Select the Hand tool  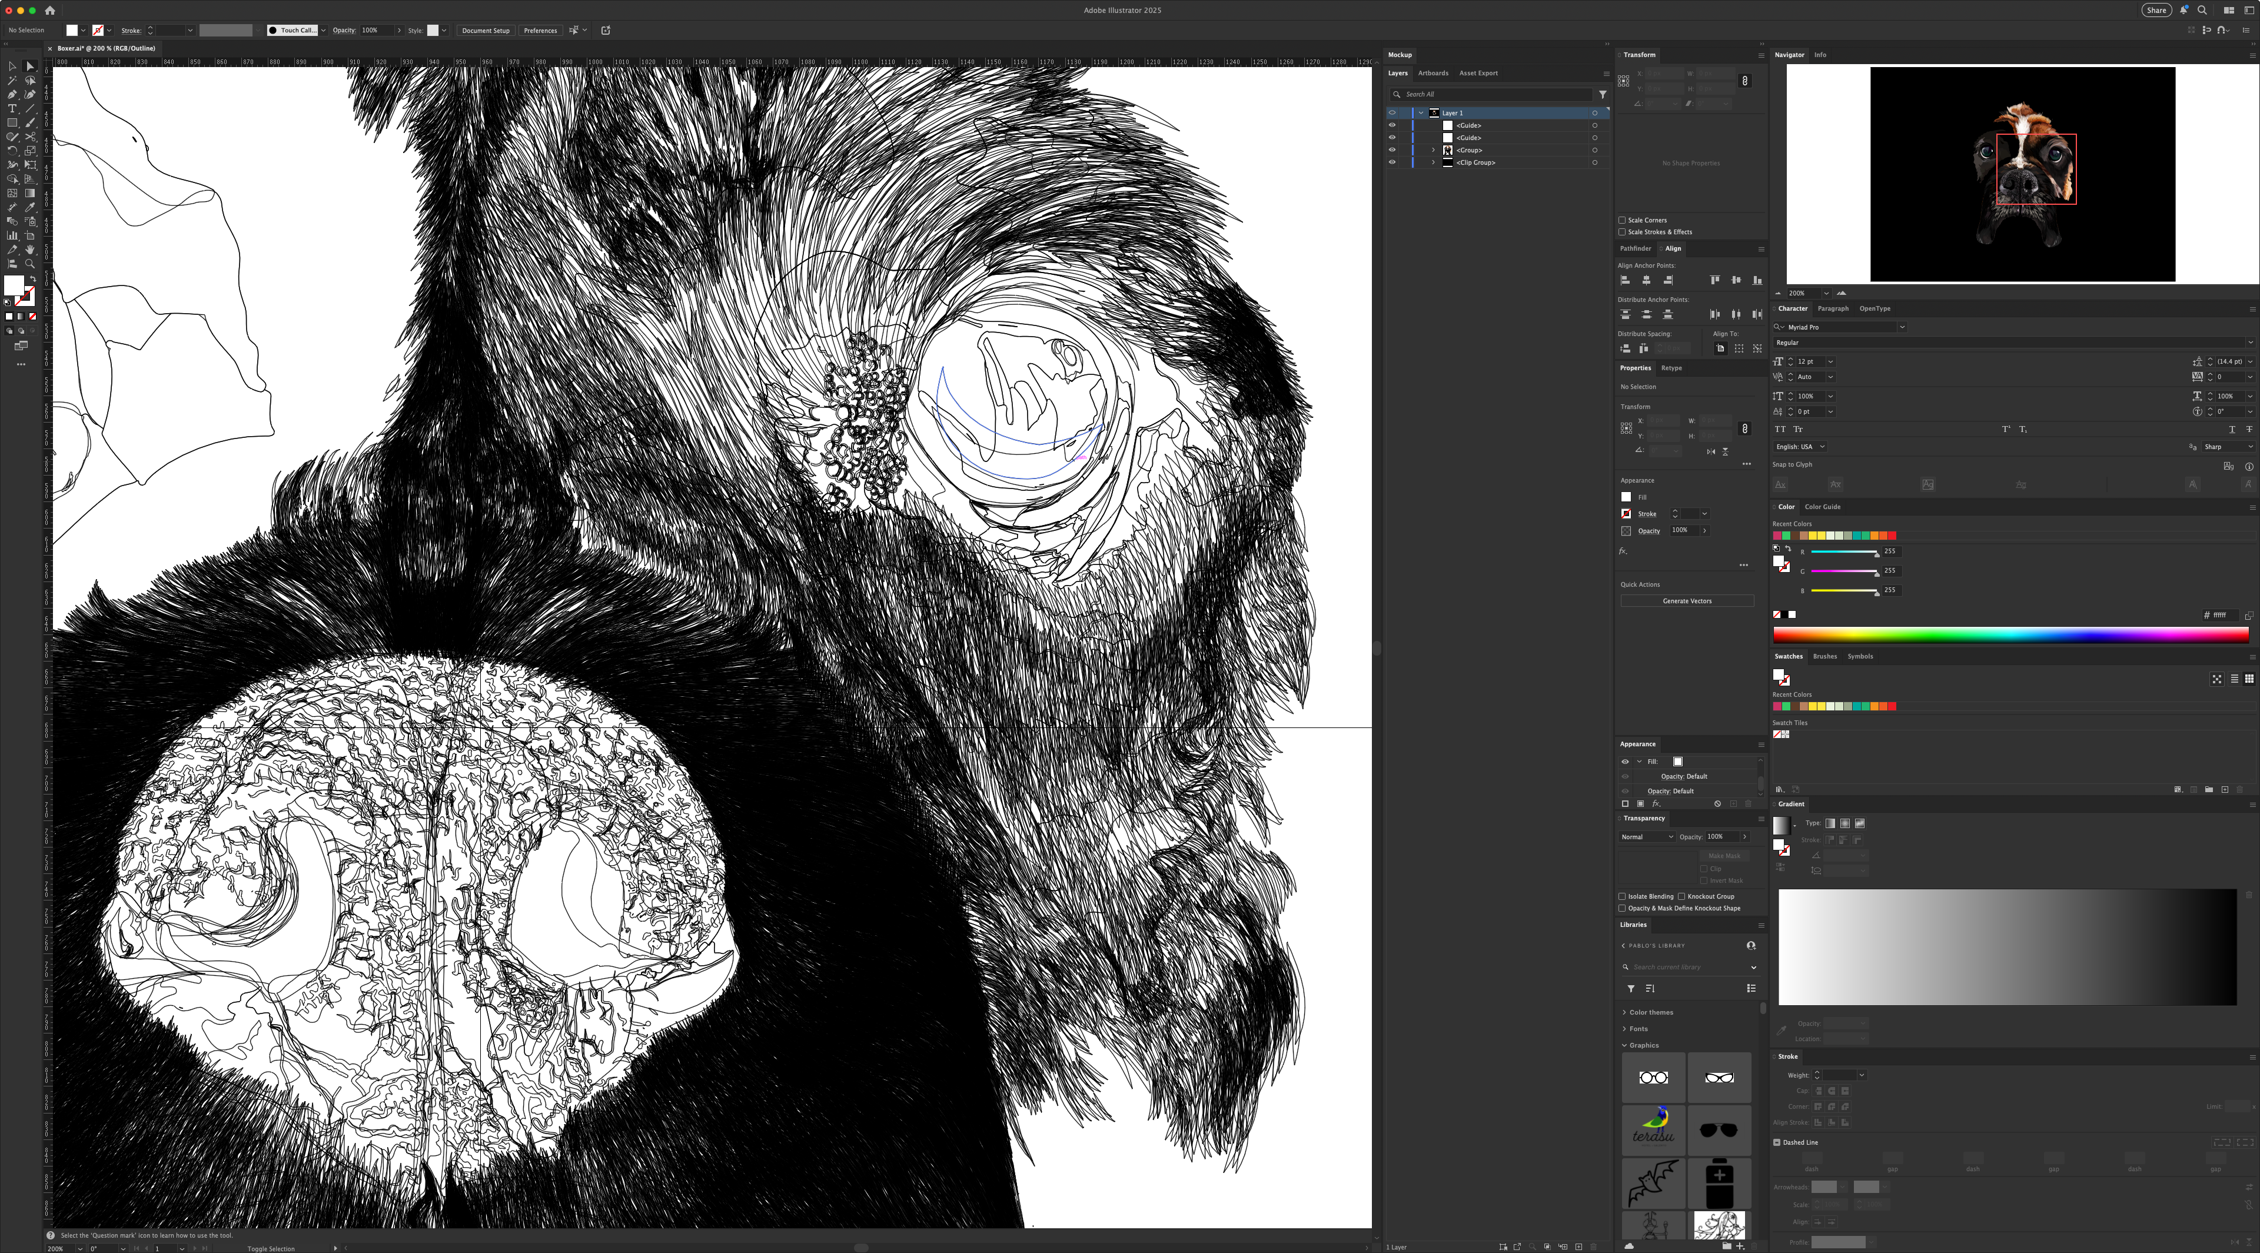coord(30,249)
